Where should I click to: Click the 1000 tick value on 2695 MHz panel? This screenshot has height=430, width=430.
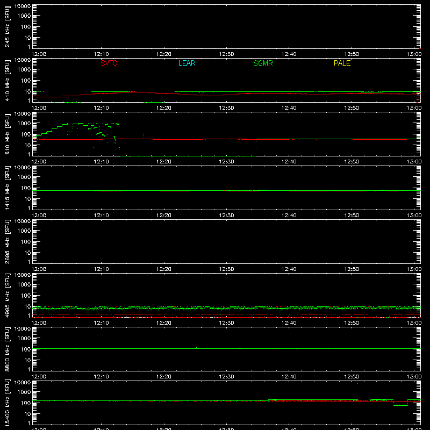(24, 231)
